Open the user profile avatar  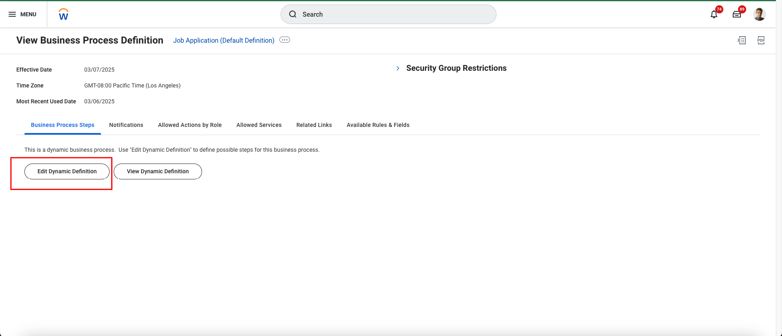pos(760,14)
